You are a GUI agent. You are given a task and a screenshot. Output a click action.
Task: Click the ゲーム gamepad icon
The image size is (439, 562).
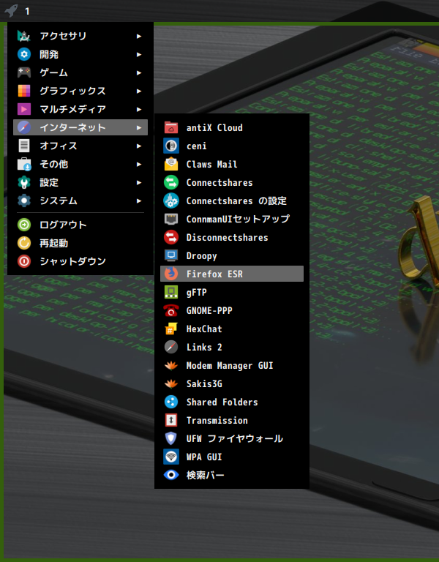24,72
